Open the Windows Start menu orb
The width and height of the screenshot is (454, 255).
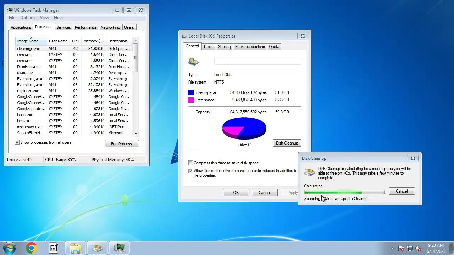point(9,248)
